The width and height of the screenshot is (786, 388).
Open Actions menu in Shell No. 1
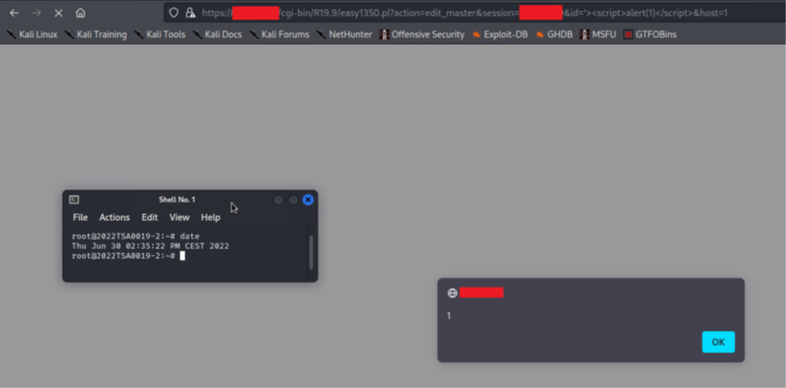[114, 217]
